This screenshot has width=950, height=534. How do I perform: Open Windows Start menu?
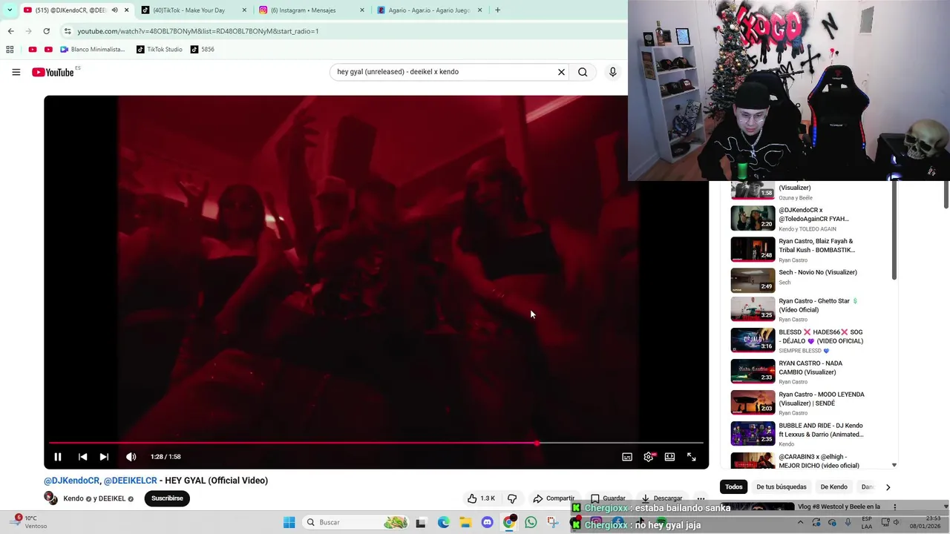point(289,522)
